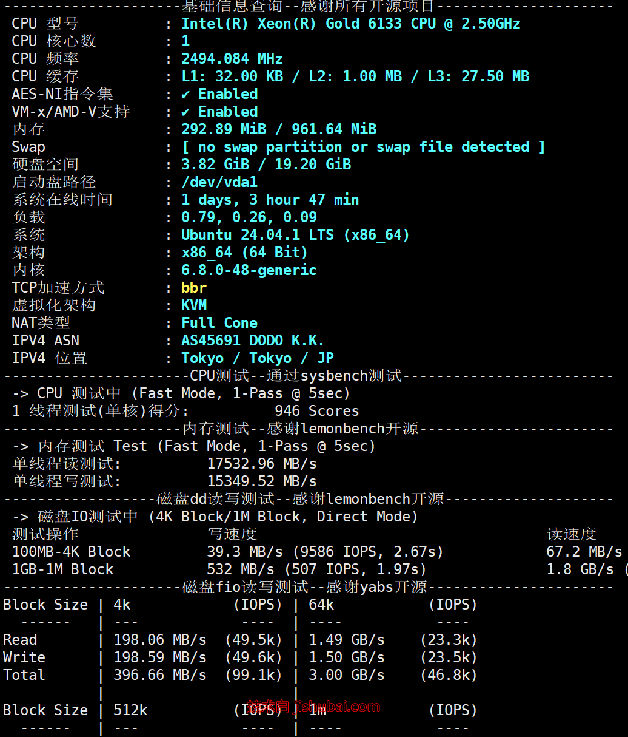
Task: Click the 15349.52 MB/s memory write speed
Action: pyautogui.click(x=262, y=481)
